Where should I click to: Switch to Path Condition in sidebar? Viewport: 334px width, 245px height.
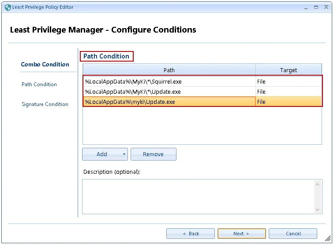(x=39, y=84)
